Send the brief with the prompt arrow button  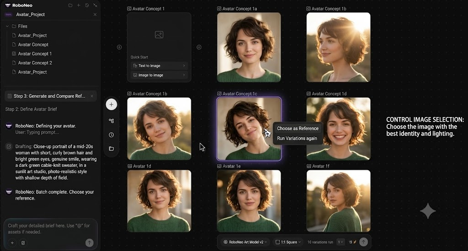point(90,243)
